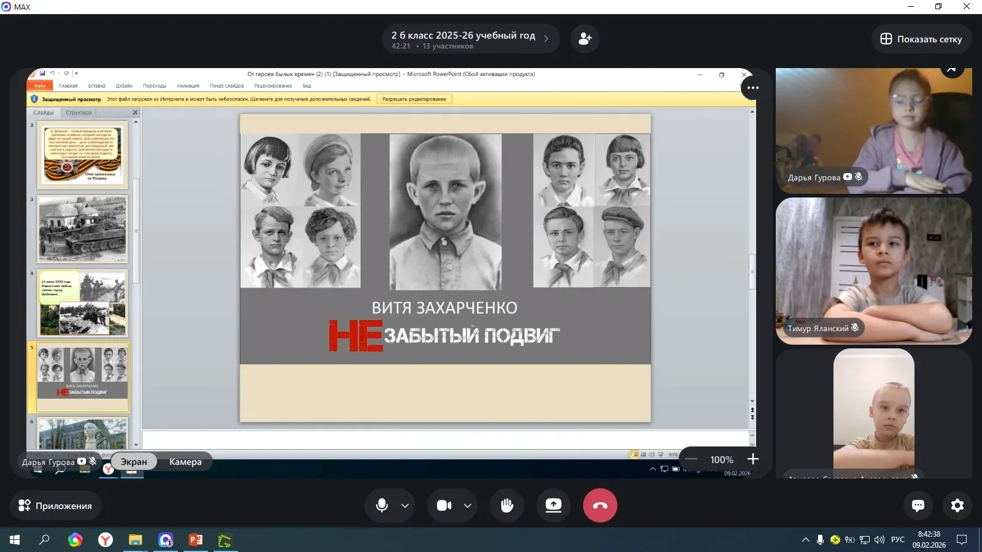This screenshot has width=982, height=552.
Task: Toggle the microphone on or off
Action: [x=382, y=505]
